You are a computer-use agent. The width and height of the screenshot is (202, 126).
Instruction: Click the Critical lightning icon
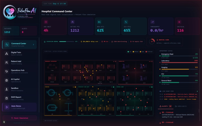coord(179,22)
